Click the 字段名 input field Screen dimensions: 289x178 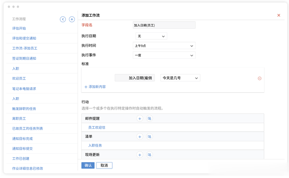tap(164, 25)
